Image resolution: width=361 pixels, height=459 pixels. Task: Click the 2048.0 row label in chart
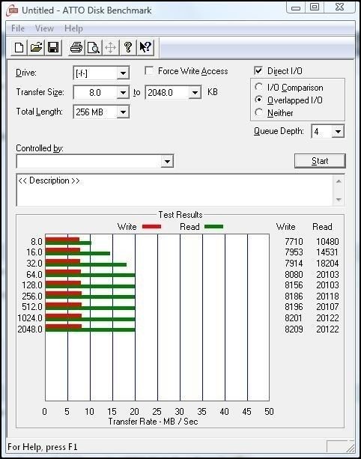(30, 329)
